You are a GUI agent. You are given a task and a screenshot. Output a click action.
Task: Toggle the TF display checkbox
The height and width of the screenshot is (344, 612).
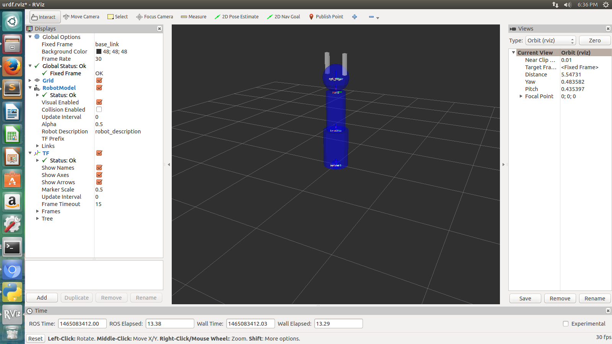(x=99, y=153)
